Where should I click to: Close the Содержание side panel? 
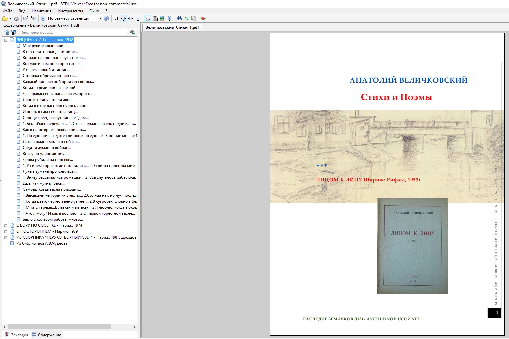point(134,25)
